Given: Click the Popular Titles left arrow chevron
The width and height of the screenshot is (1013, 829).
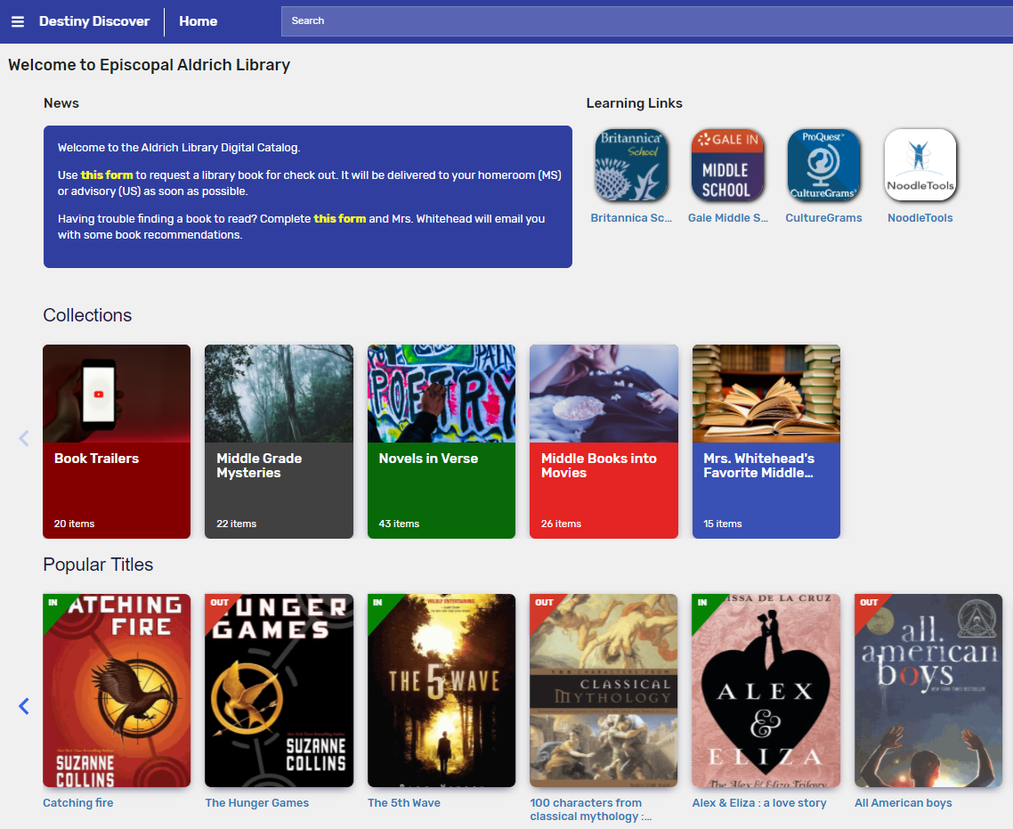Looking at the screenshot, I should (x=23, y=706).
